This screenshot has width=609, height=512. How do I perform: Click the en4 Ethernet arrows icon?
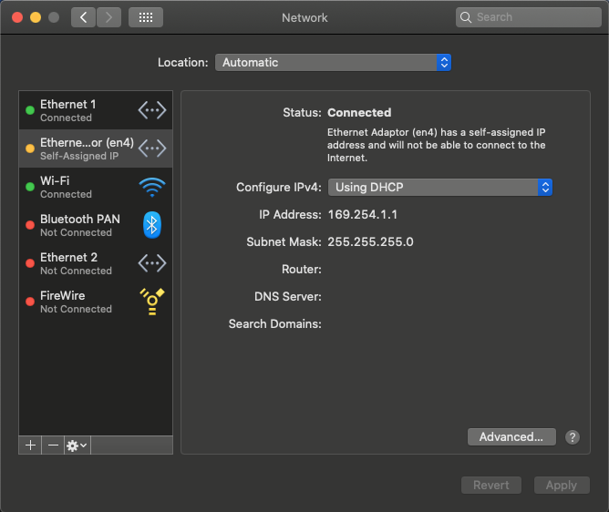pos(152,148)
